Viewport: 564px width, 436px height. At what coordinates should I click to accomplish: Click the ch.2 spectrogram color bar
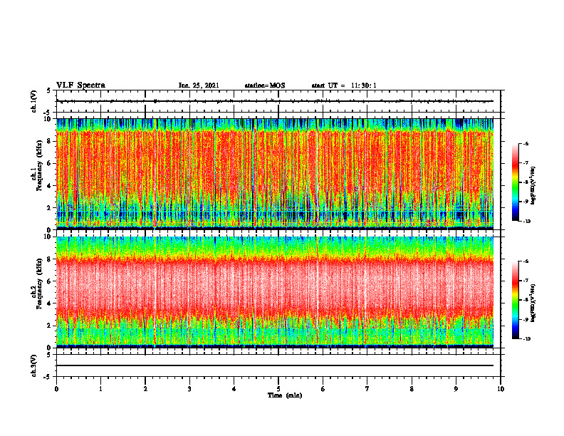[x=515, y=300]
